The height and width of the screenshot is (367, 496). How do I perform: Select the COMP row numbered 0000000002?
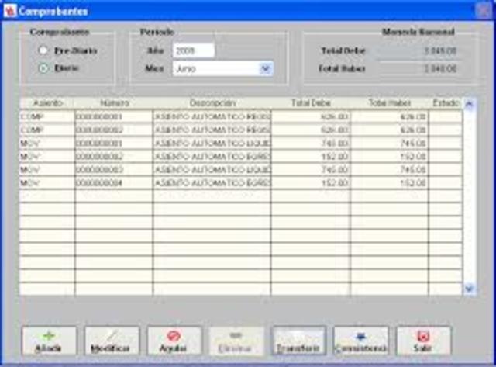(241, 130)
